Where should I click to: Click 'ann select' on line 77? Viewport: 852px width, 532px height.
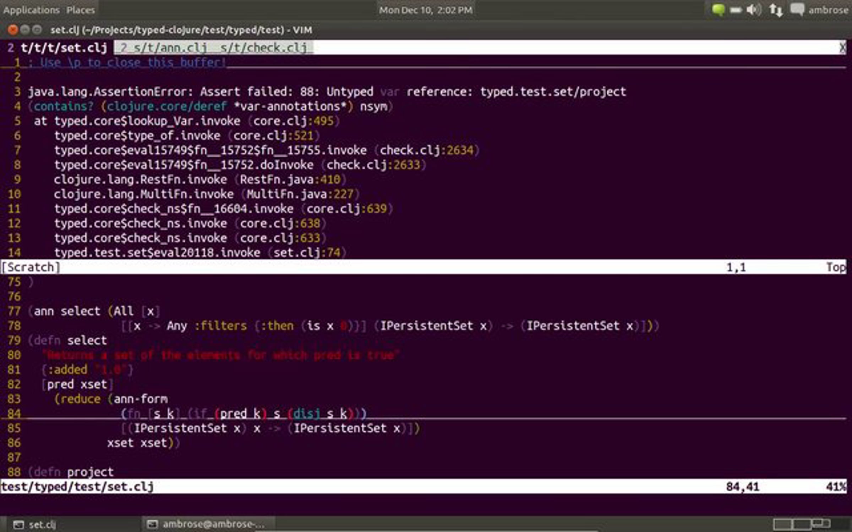coord(67,311)
